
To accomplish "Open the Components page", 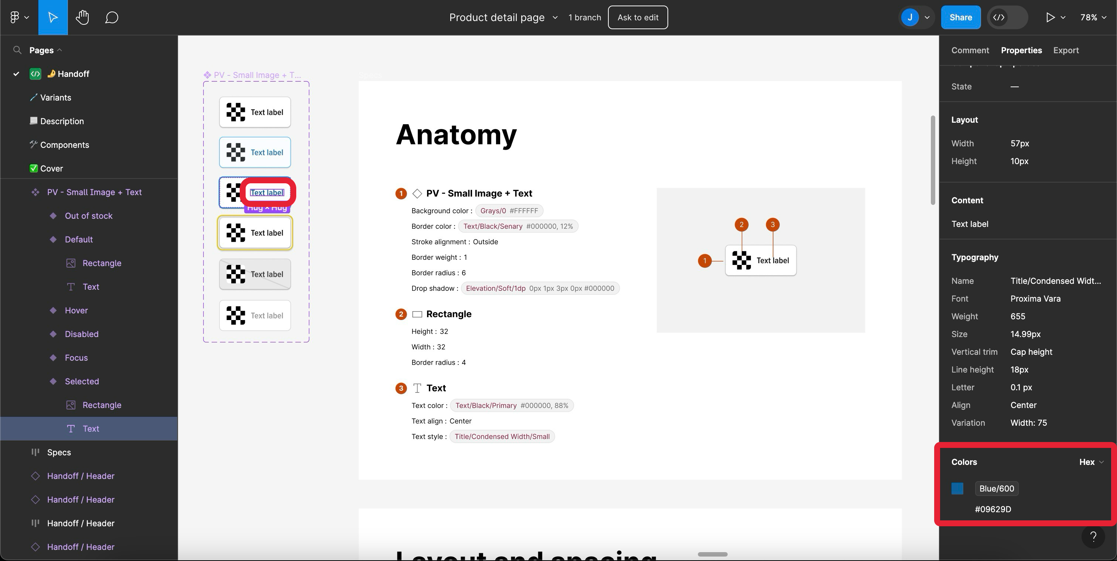I will 64,145.
